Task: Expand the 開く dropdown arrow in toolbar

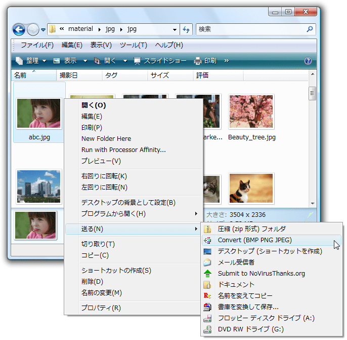Action: [125, 61]
